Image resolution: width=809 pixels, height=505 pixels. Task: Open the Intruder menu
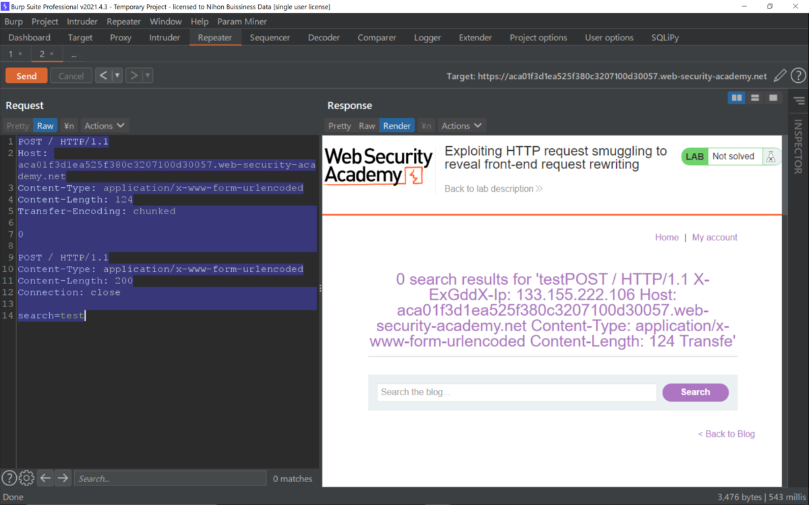(x=82, y=22)
